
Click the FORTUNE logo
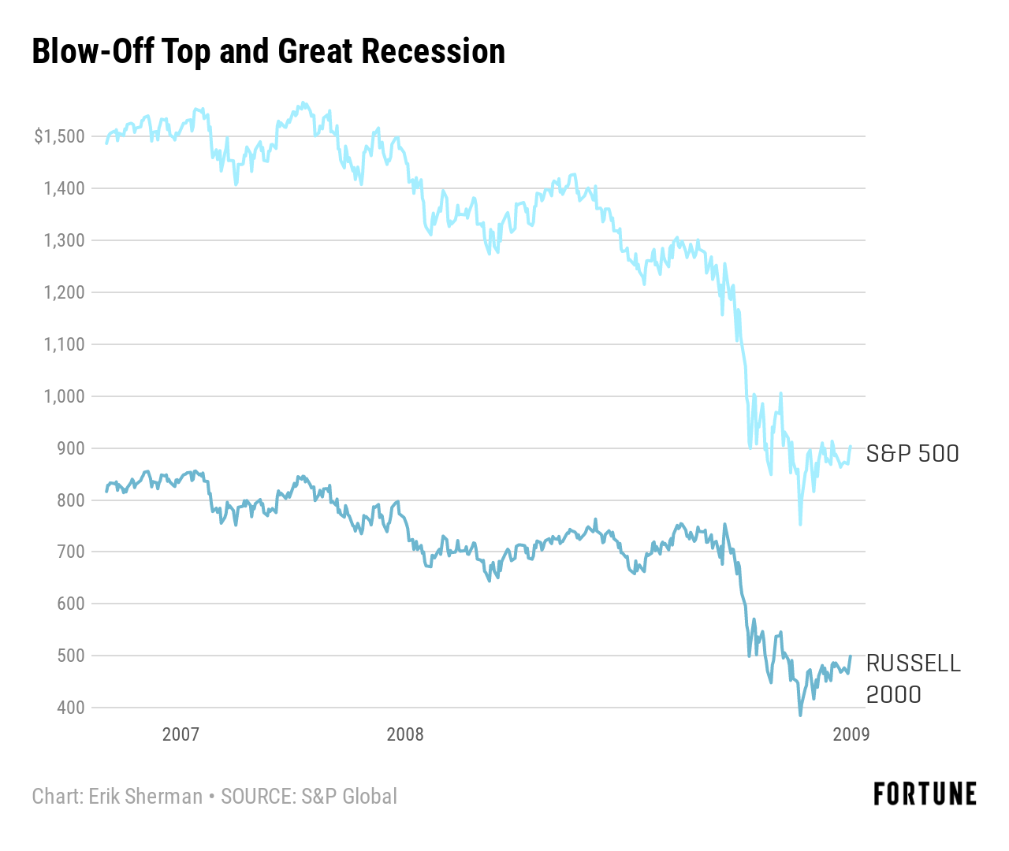click(925, 794)
